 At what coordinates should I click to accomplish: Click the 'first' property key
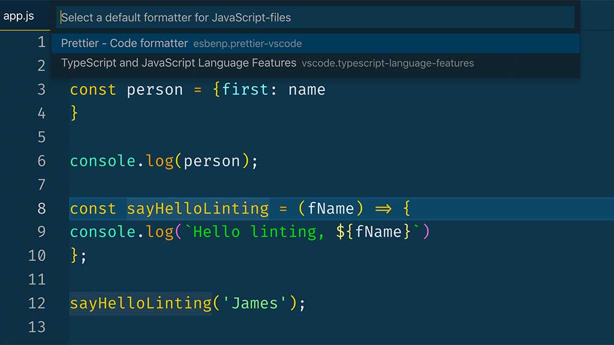coord(245,90)
